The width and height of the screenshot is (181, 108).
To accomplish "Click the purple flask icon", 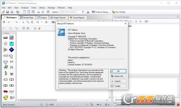I will click(88, 12).
